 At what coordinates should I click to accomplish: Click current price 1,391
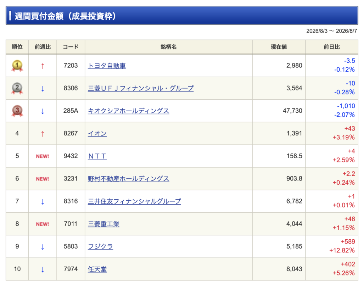click(294, 133)
